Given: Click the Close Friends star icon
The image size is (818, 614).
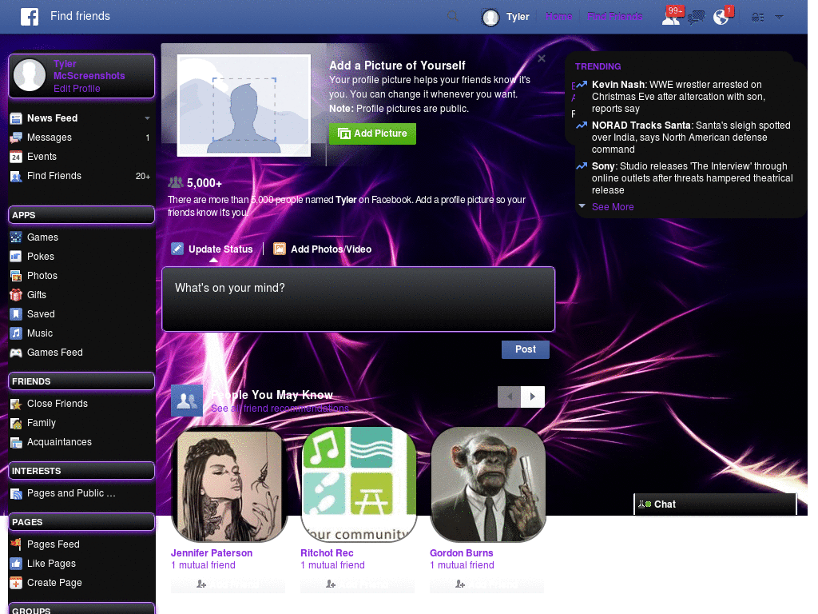Looking at the screenshot, I should click(16, 404).
